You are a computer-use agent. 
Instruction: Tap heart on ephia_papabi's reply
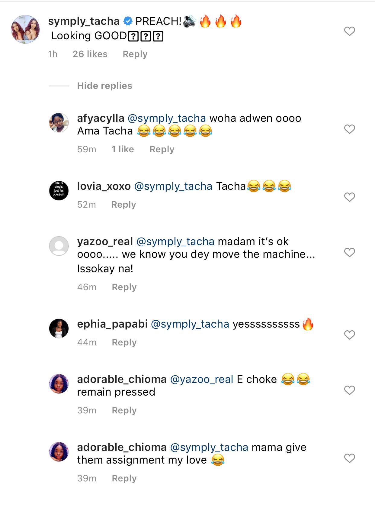[349, 335]
